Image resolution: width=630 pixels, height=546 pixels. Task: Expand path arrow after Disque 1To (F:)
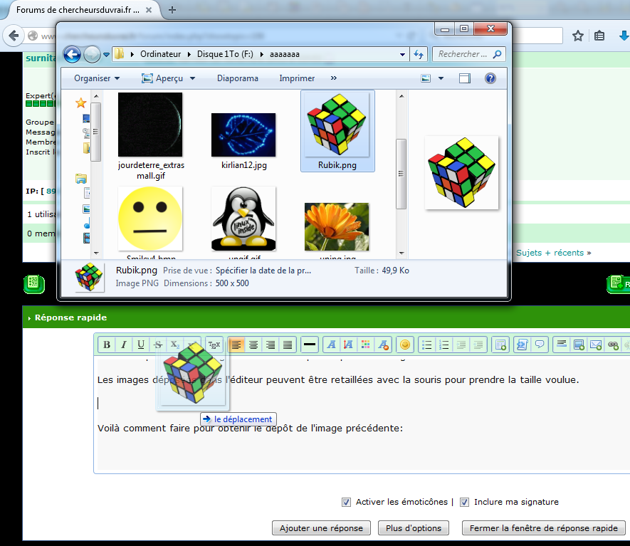click(261, 54)
